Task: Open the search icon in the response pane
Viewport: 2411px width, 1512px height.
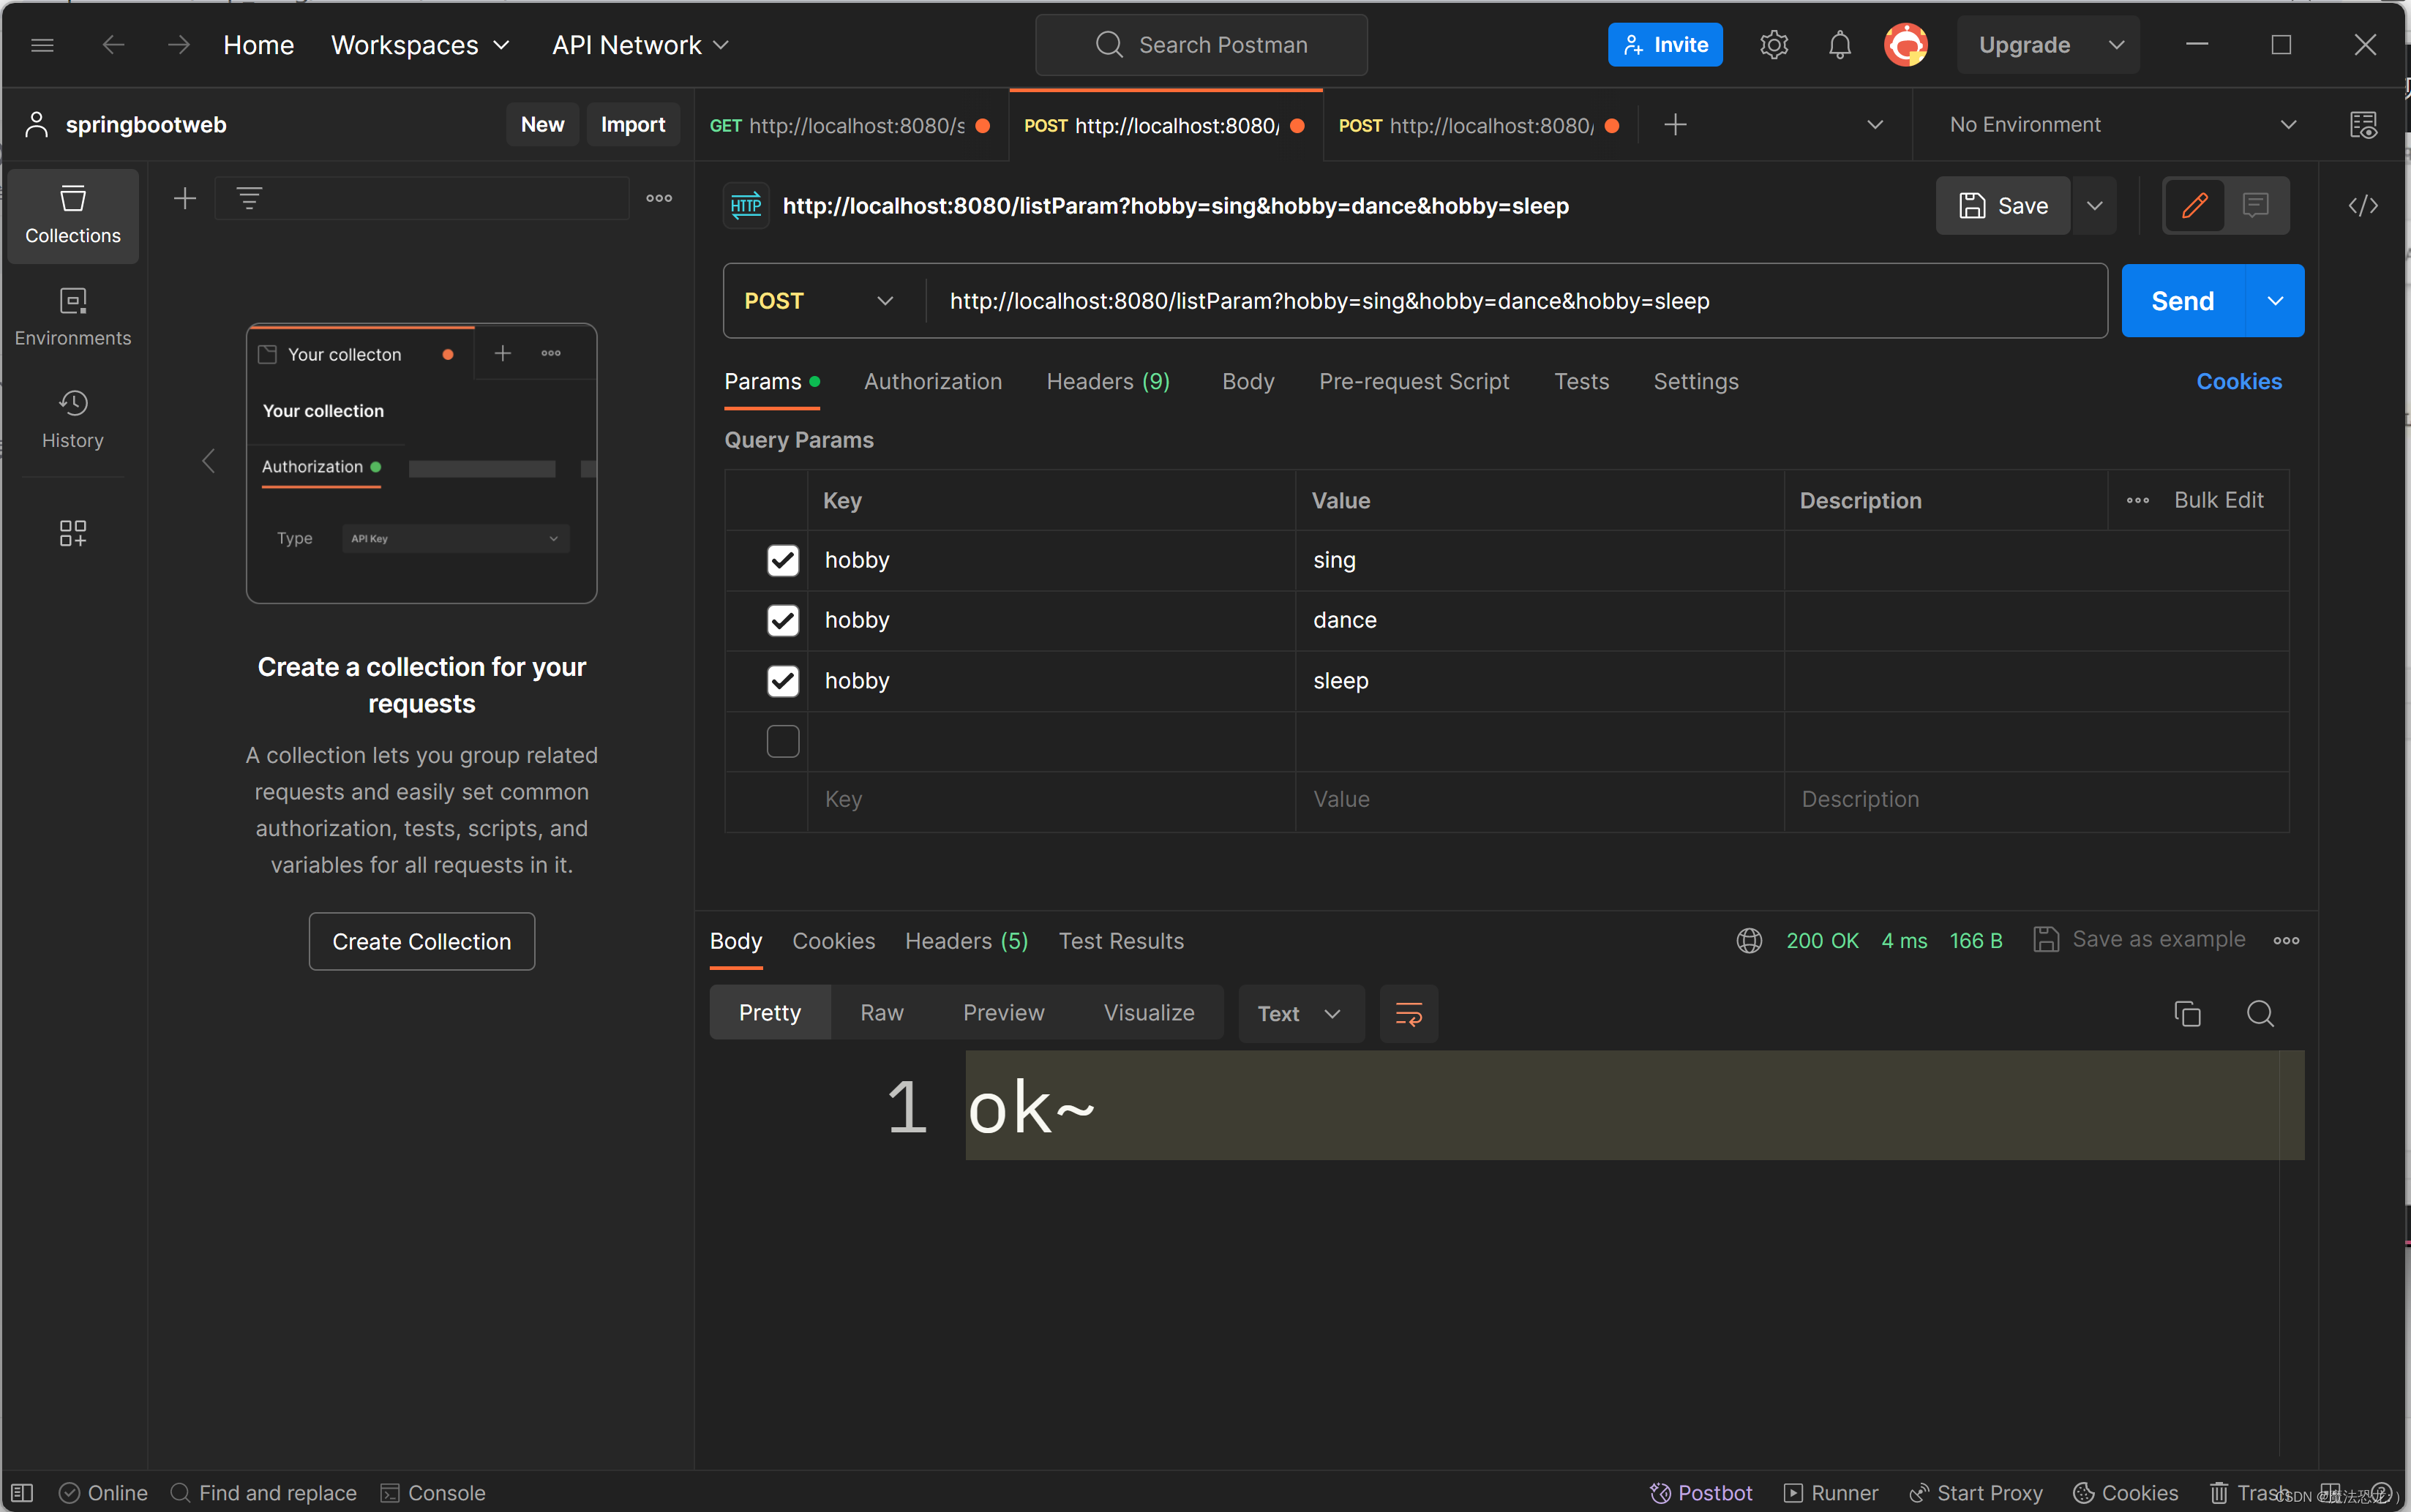Action: [x=2260, y=1014]
